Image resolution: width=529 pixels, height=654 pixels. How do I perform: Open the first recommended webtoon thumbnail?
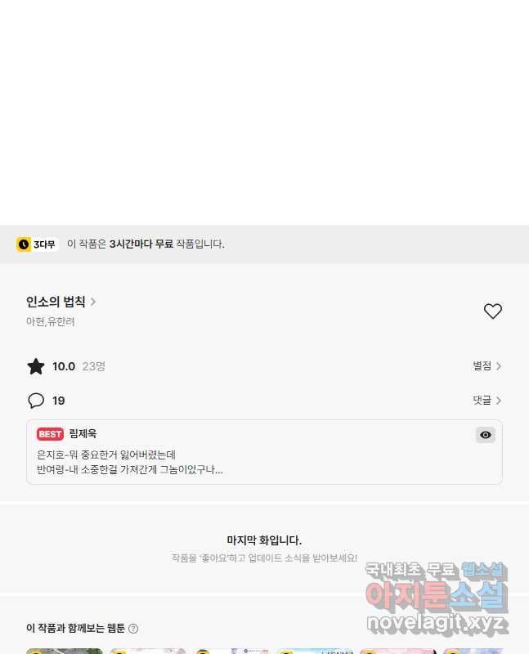(x=65, y=651)
